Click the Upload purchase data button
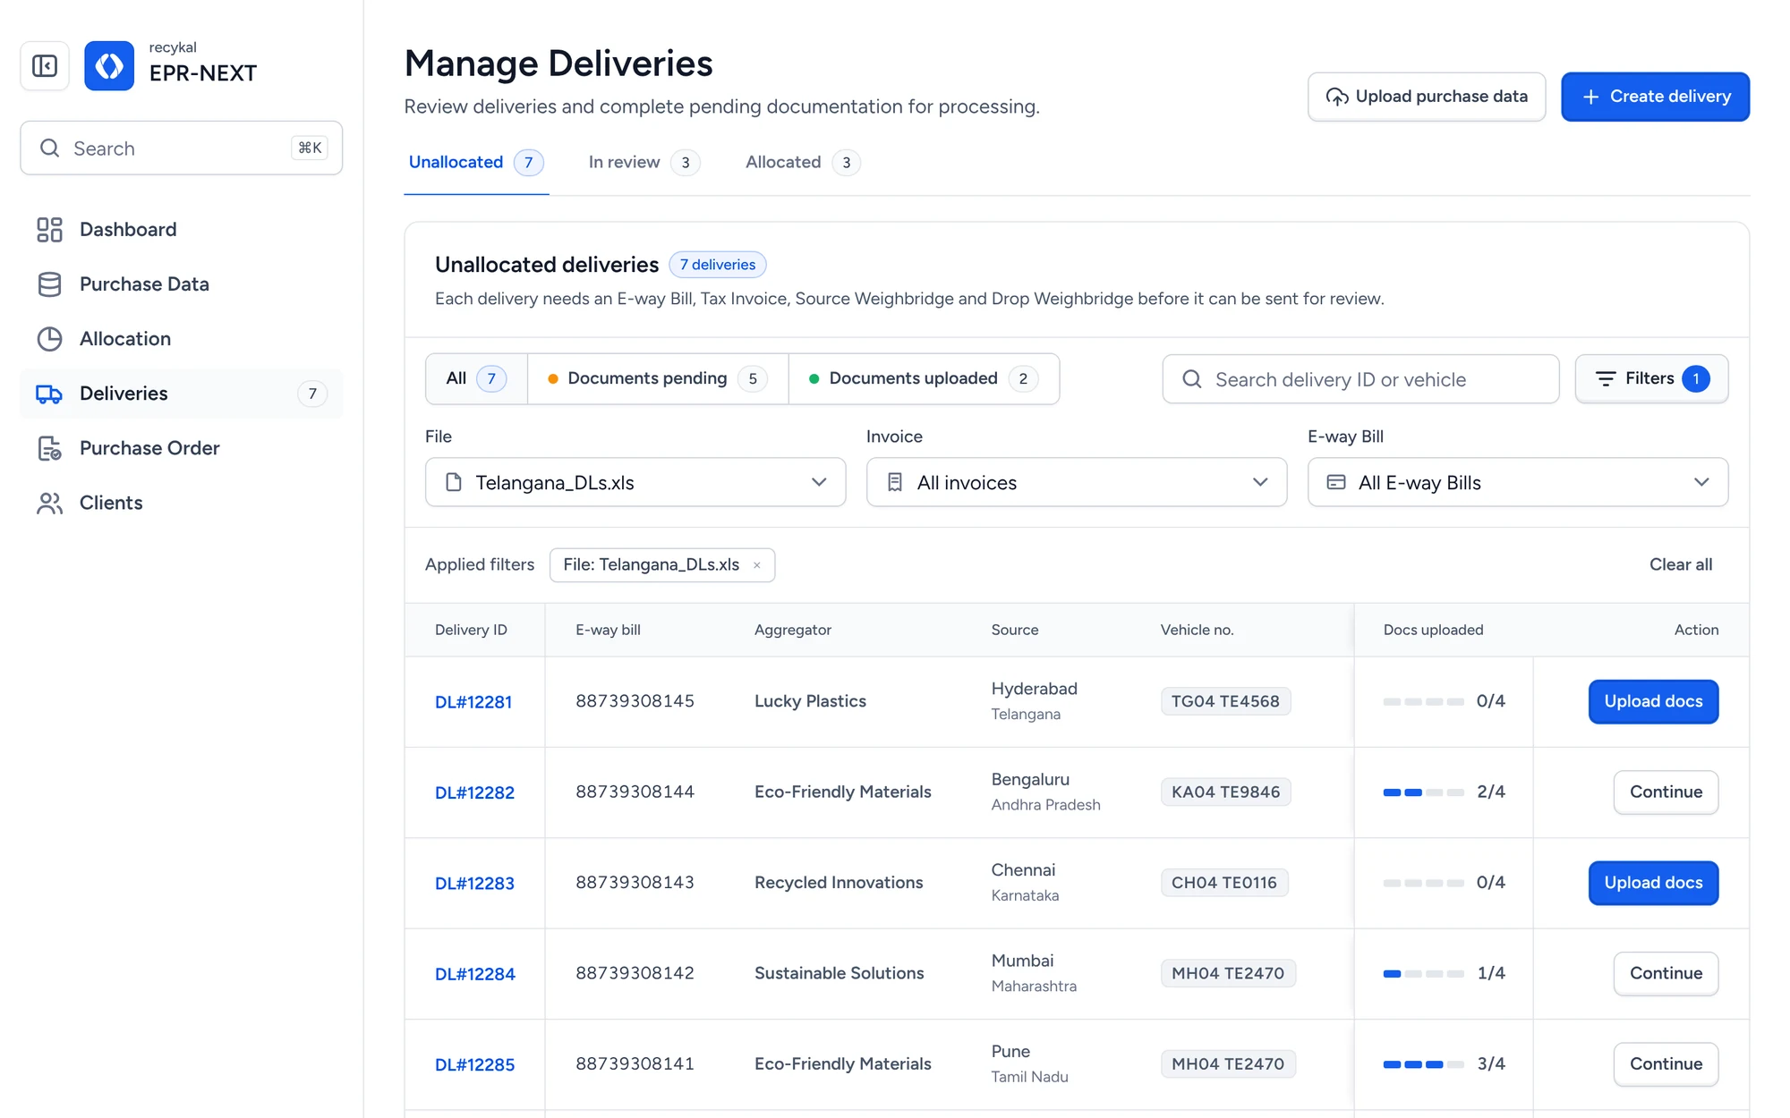 [x=1427, y=97]
